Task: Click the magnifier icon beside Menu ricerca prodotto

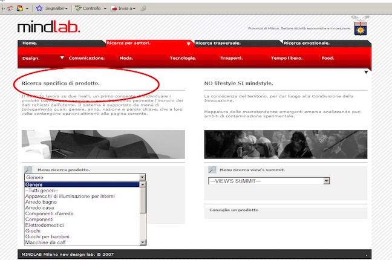Action: 28,170
